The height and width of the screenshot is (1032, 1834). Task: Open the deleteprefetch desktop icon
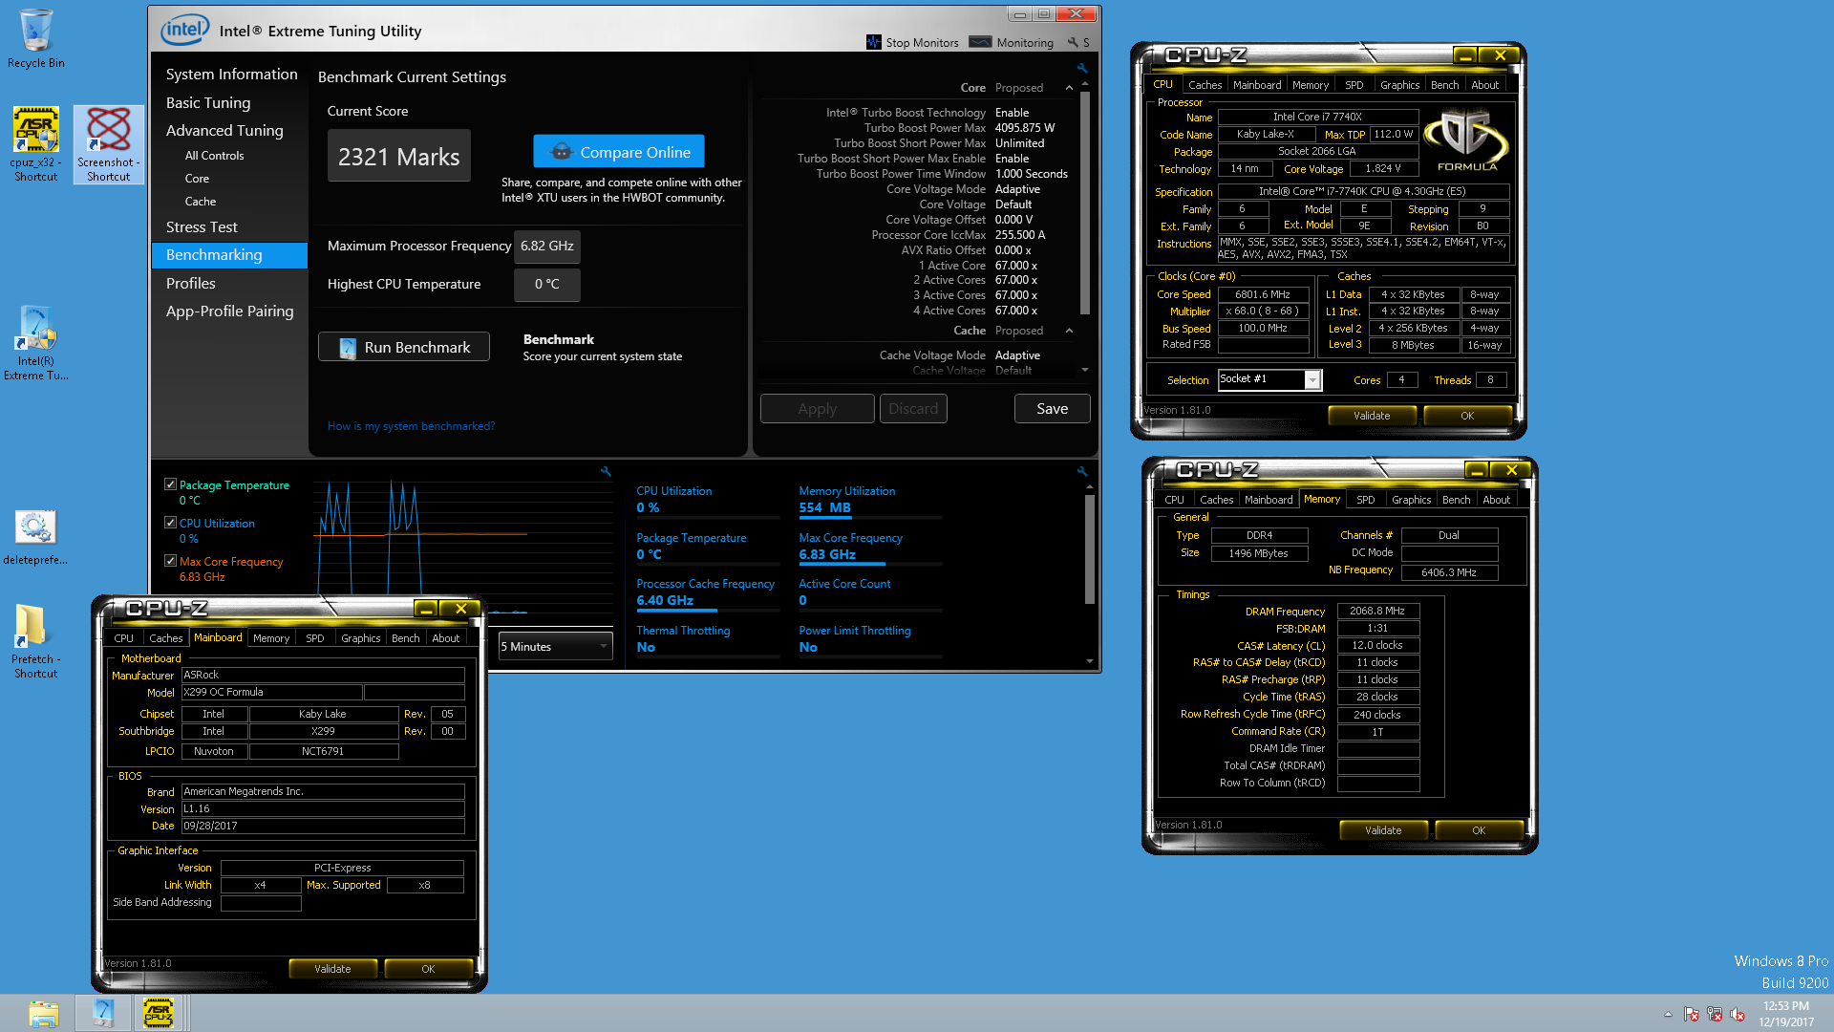coord(35,538)
